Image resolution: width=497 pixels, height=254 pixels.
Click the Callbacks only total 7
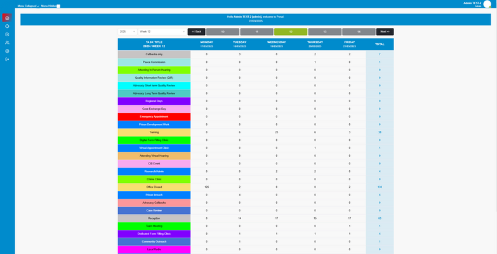pyautogui.click(x=380, y=54)
